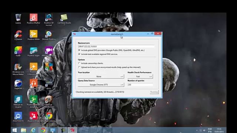Open the rainbow-colored desktop shortcut
Image resolution: width=237 pixels, height=133 pixels.
pyautogui.click(x=18, y=51)
